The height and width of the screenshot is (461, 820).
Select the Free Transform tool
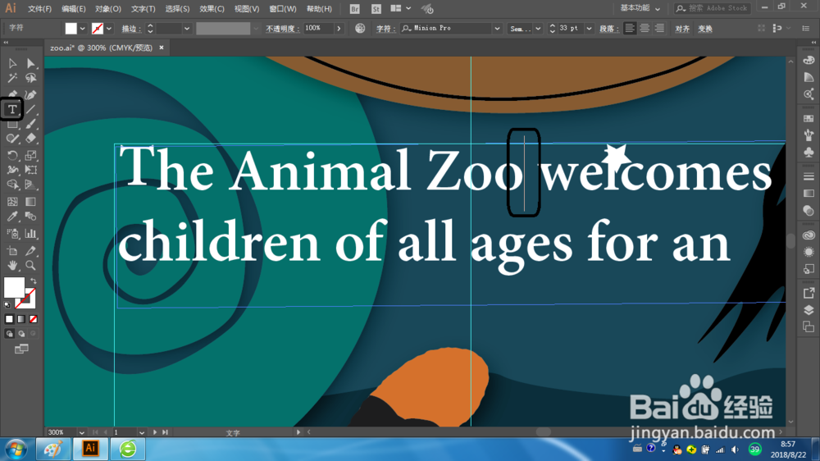[x=31, y=170]
